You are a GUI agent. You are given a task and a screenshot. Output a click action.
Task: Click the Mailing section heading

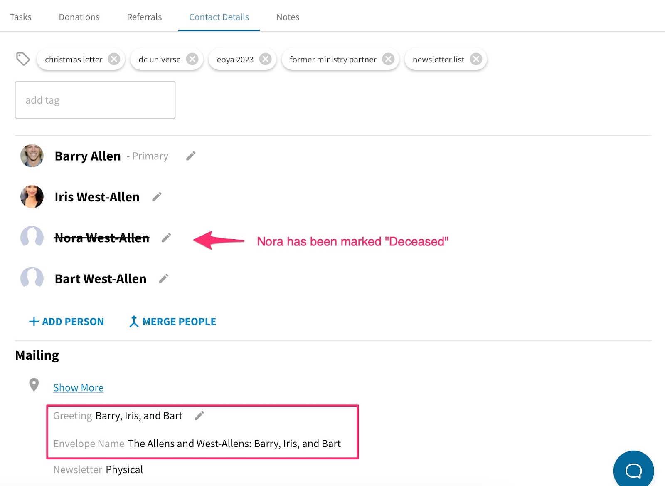(x=37, y=355)
